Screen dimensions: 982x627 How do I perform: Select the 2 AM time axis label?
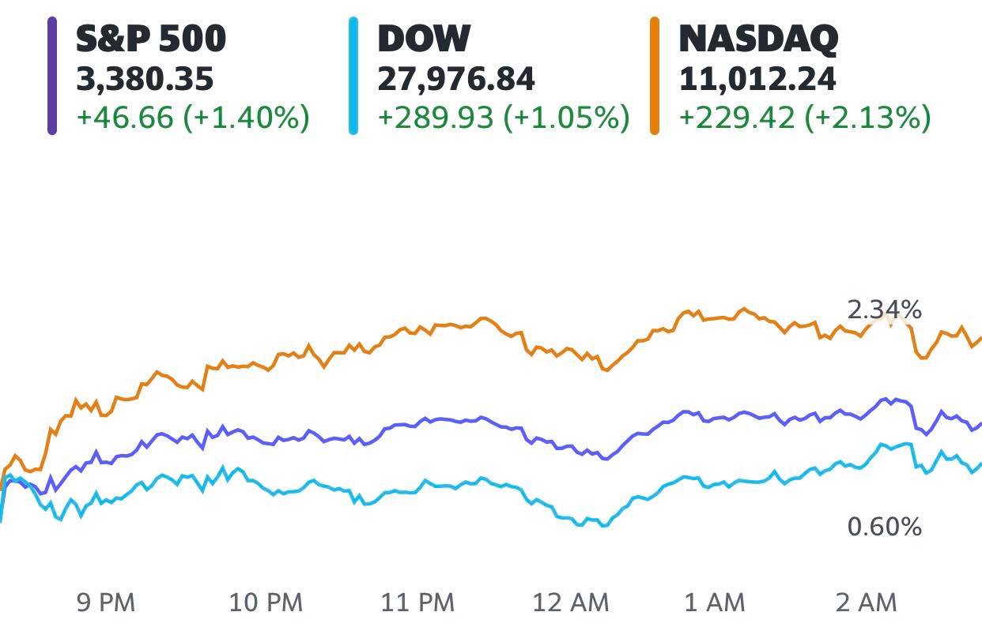pyautogui.click(x=867, y=603)
